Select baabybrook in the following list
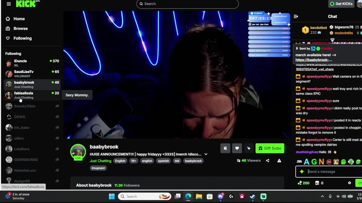 click(32, 84)
